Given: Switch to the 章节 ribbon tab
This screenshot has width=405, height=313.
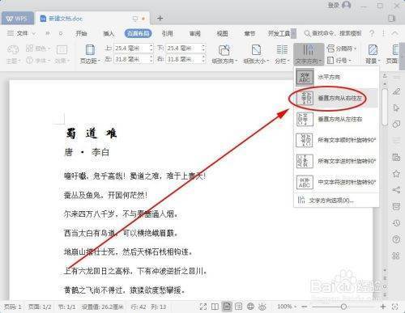Looking at the screenshot, I should 249,33.
